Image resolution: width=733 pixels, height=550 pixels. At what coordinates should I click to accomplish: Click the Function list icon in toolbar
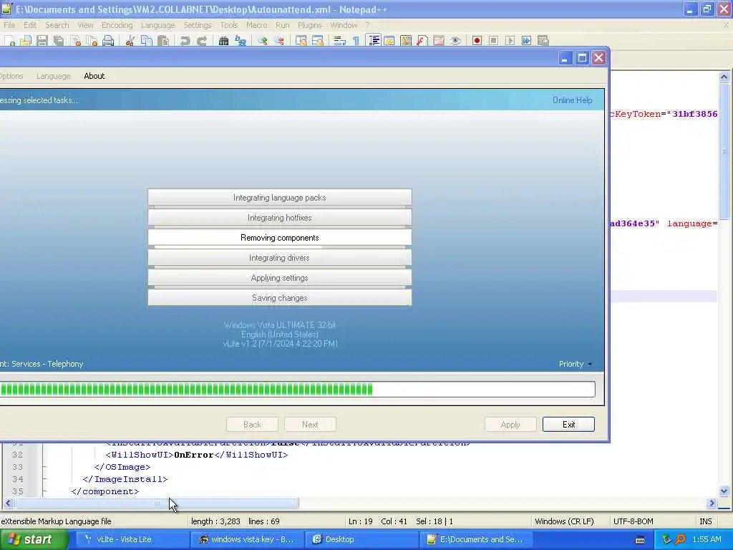[x=422, y=41]
